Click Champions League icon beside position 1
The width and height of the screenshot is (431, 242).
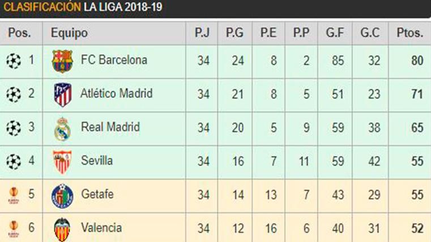coord(13,60)
